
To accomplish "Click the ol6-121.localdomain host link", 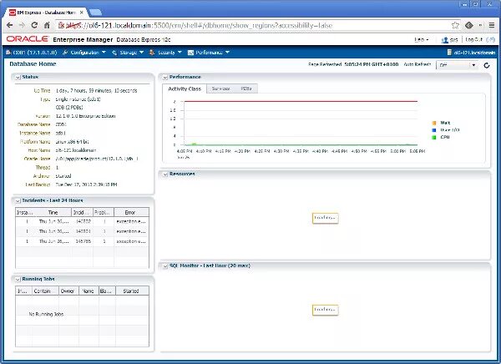I will 474,53.
